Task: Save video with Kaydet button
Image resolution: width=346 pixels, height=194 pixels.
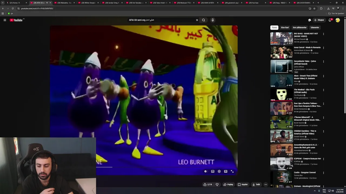Action: (243, 185)
